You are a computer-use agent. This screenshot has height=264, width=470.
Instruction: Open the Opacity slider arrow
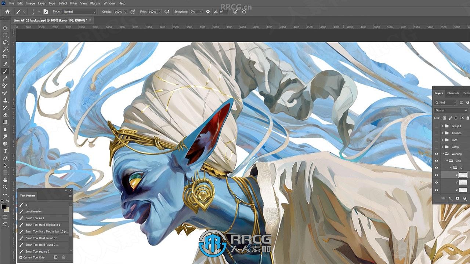(x=125, y=12)
